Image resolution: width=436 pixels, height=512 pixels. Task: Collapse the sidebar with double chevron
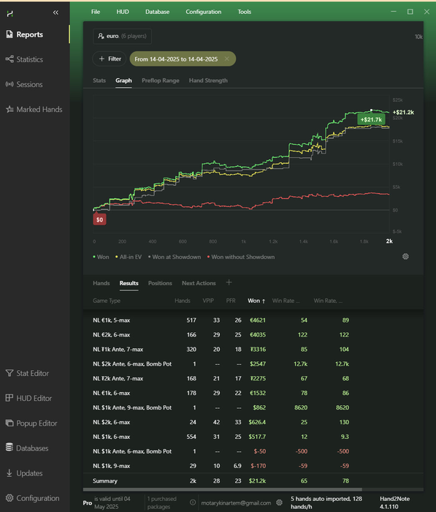56,12
